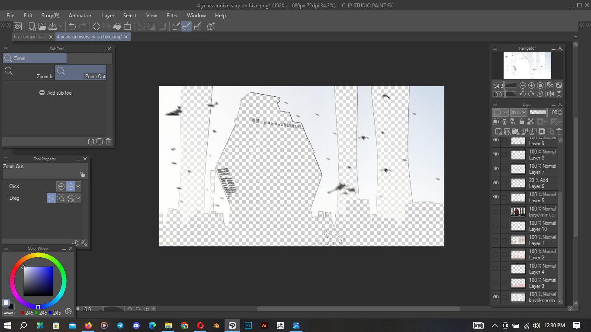Create a new canvas from toolbar
The height and width of the screenshot is (332, 591).
[x=32, y=26]
